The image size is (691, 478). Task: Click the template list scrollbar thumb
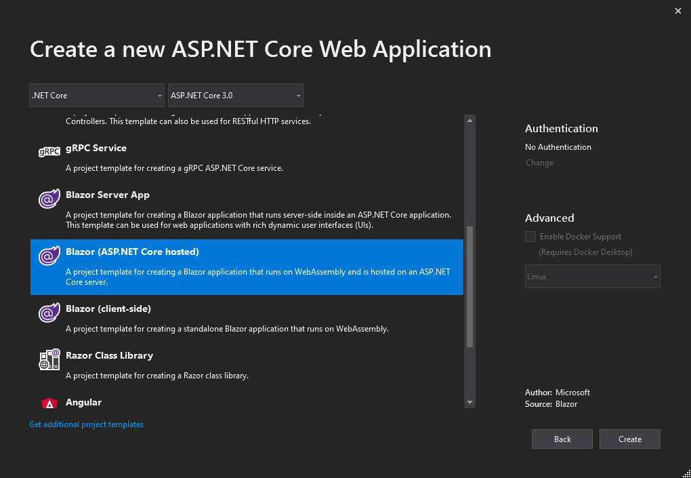click(x=470, y=287)
